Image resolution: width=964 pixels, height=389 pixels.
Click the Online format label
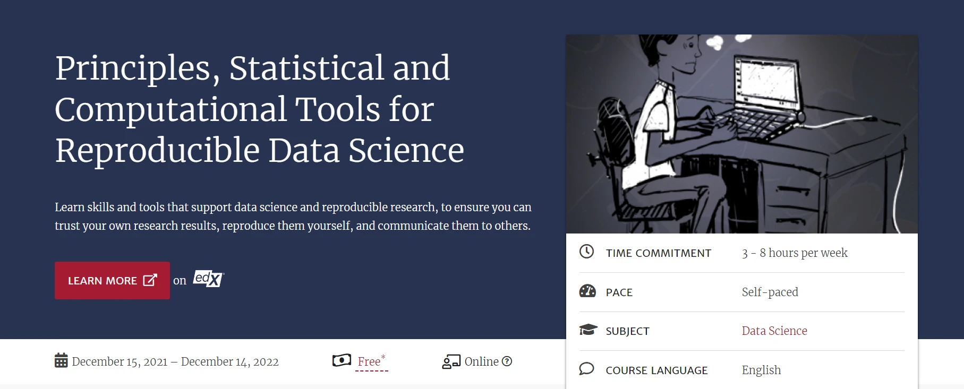481,361
